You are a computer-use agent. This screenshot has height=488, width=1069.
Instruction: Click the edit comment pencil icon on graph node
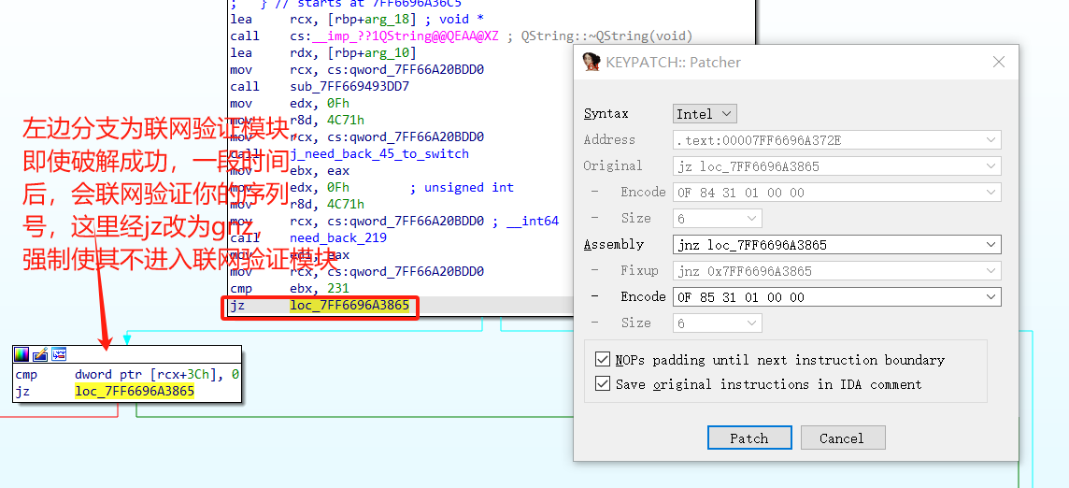[x=40, y=354]
